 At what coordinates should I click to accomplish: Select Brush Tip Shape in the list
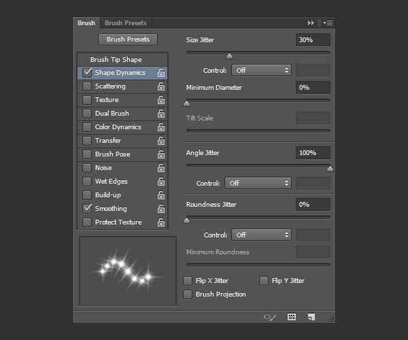tap(116, 60)
